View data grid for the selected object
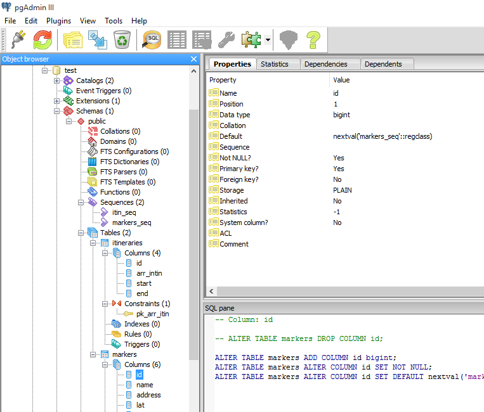This screenshot has width=484, height=412. pos(177,40)
